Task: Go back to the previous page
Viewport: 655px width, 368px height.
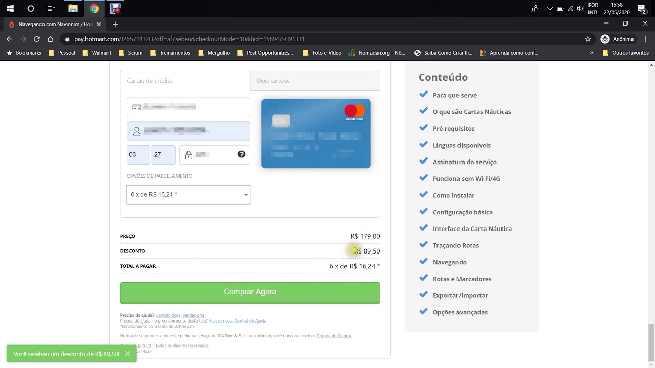Action: tap(9, 39)
